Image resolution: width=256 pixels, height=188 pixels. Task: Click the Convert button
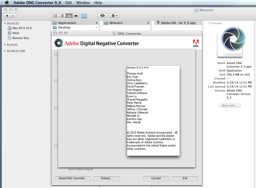click(x=156, y=178)
